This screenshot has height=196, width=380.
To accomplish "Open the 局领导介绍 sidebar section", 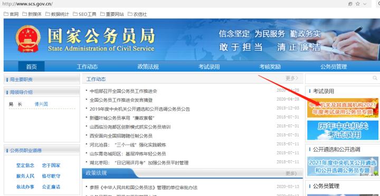I will tap(21, 92).
